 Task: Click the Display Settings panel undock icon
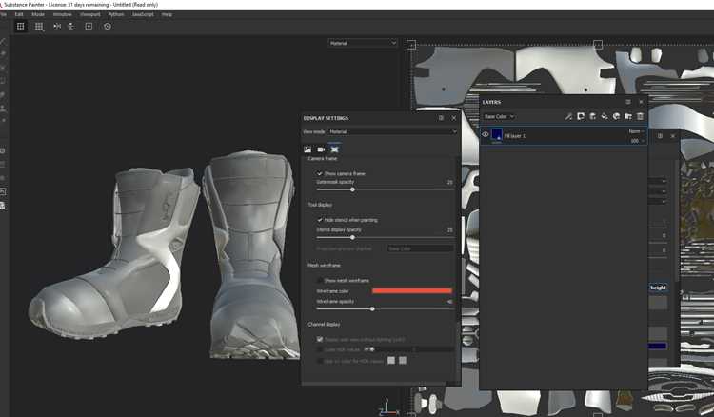click(441, 118)
